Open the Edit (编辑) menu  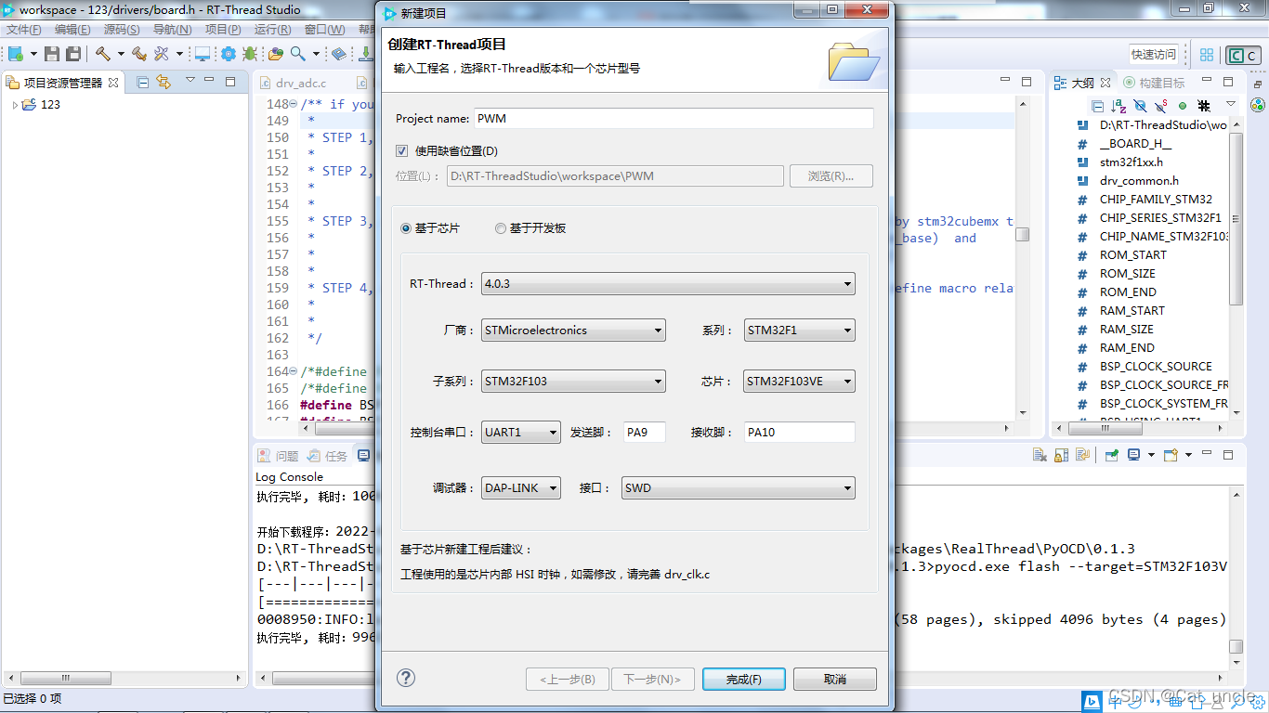pos(72,30)
